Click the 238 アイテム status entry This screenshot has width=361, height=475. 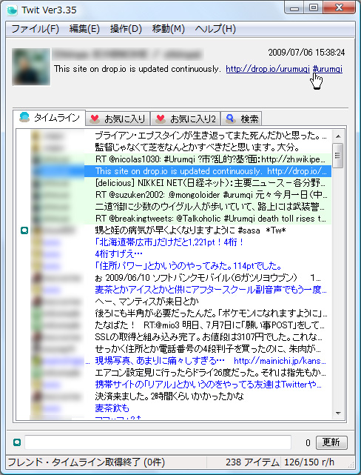point(252,462)
